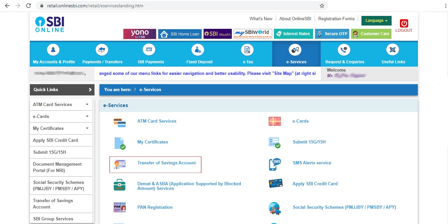Click the SBI Wealth button
Image resolution: width=448 pixels, height=224 pixels.
(218, 34)
